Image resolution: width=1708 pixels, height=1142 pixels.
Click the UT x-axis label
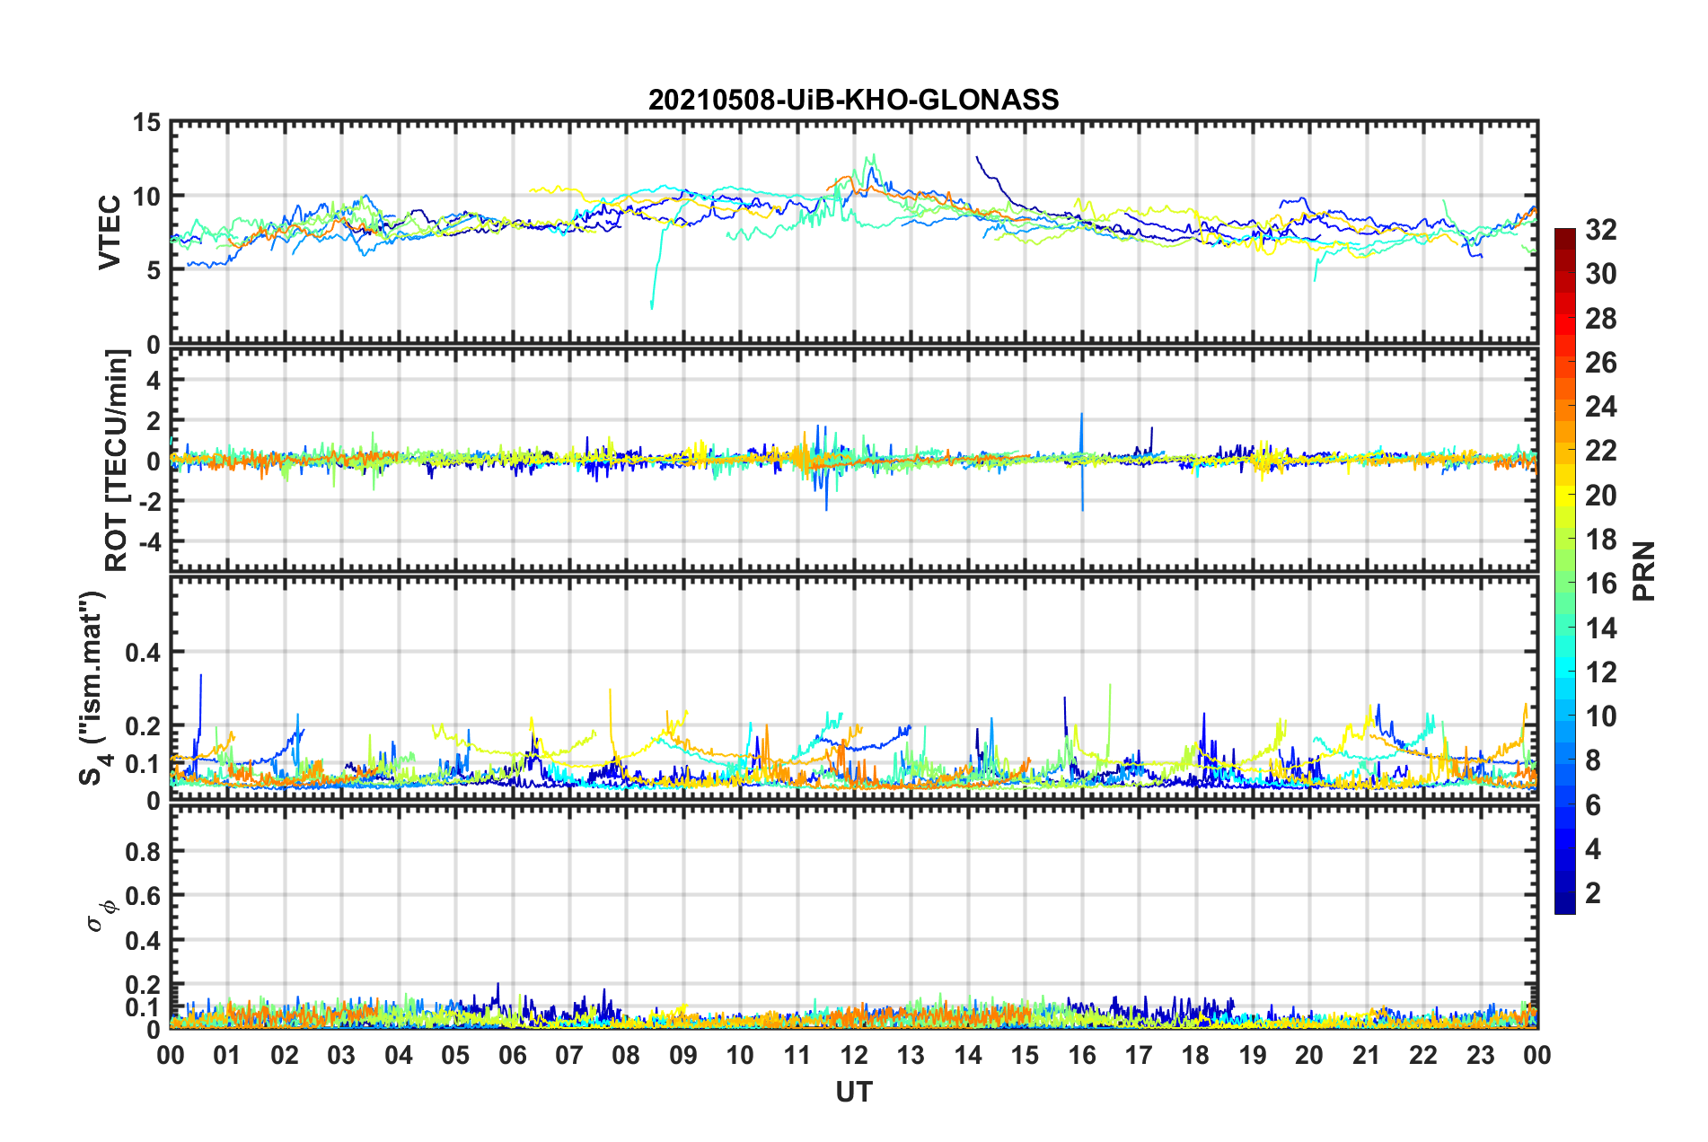(854, 1092)
